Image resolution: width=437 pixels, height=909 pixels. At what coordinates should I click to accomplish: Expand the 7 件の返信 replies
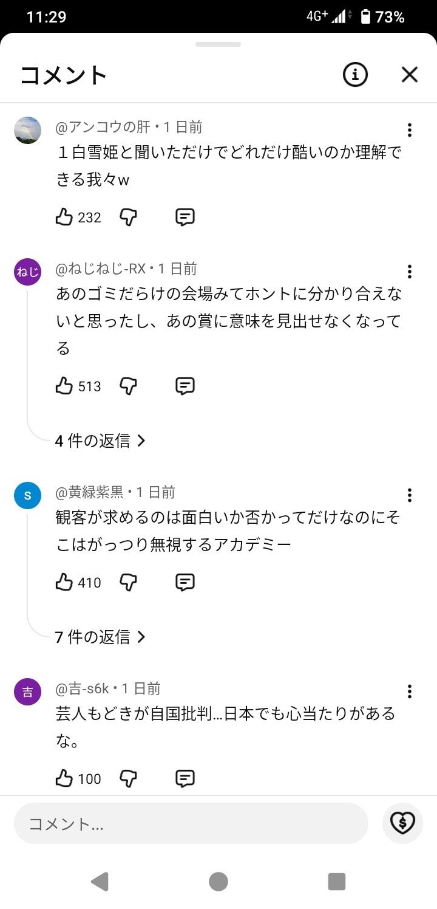click(x=100, y=637)
